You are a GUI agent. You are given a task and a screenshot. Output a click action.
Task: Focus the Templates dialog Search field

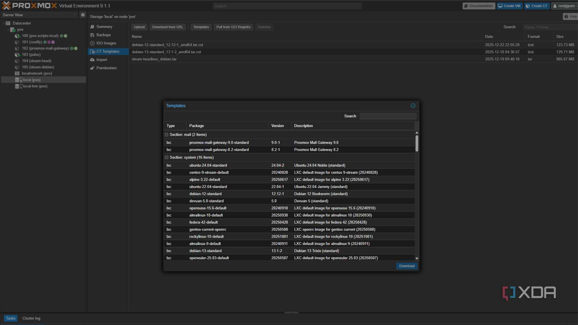pyautogui.click(x=388, y=116)
